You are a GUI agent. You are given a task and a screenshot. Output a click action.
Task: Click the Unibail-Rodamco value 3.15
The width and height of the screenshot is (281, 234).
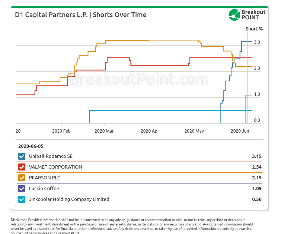[x=257, y=156]
